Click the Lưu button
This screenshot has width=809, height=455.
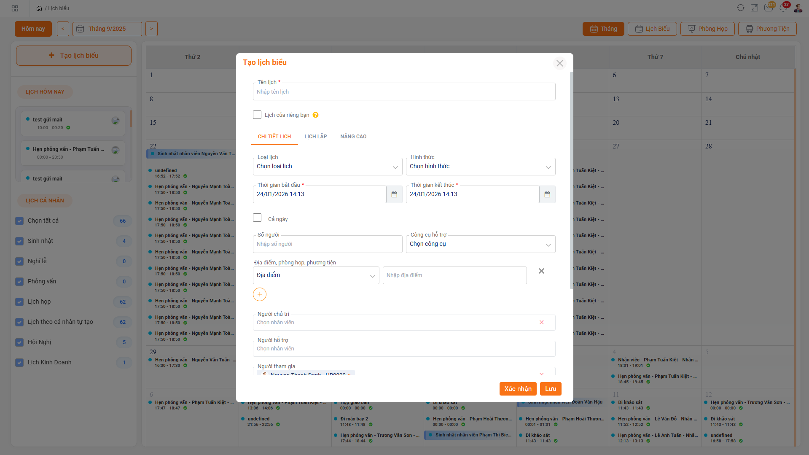tap(550, 389)
